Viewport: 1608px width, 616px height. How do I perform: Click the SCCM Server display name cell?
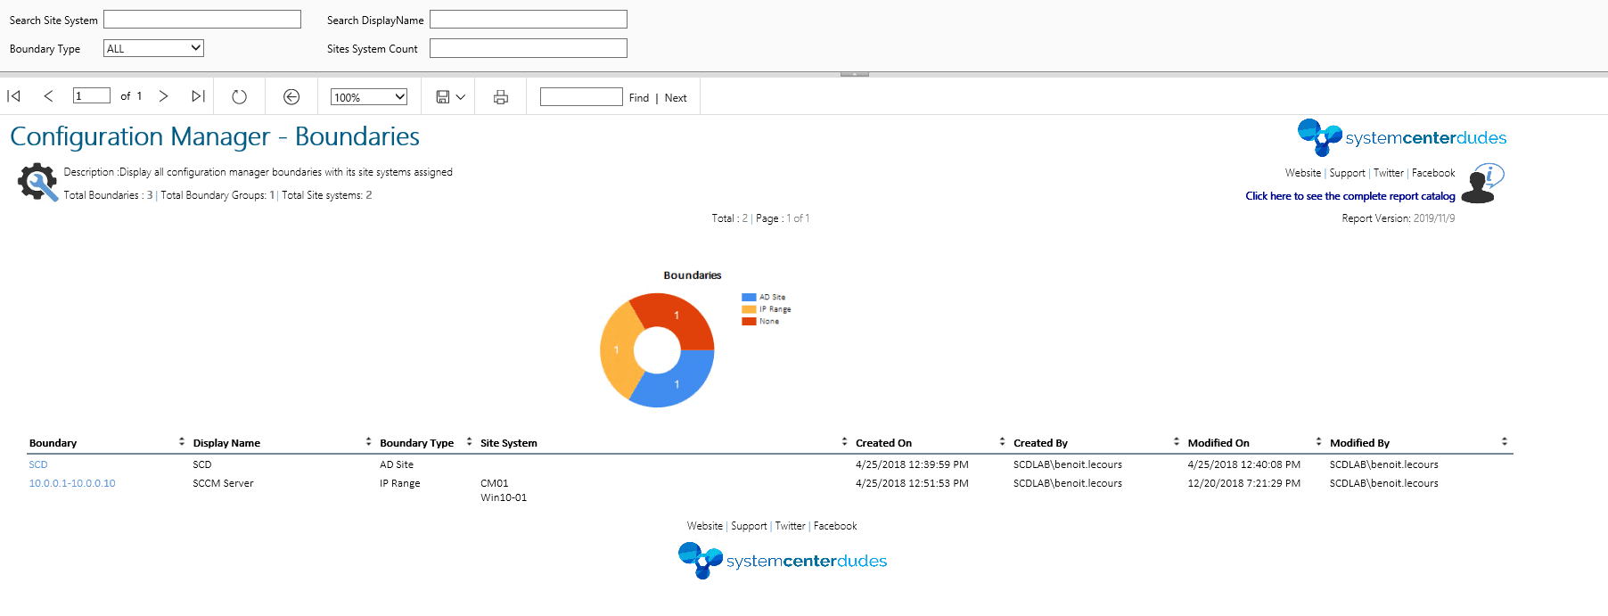point(223,483)
